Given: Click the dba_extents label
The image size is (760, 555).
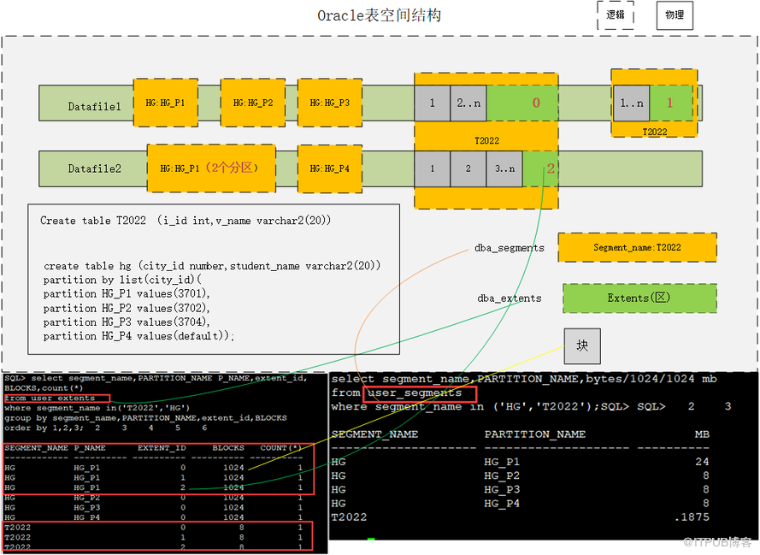Looking at the screenshot, I should 510,298.
